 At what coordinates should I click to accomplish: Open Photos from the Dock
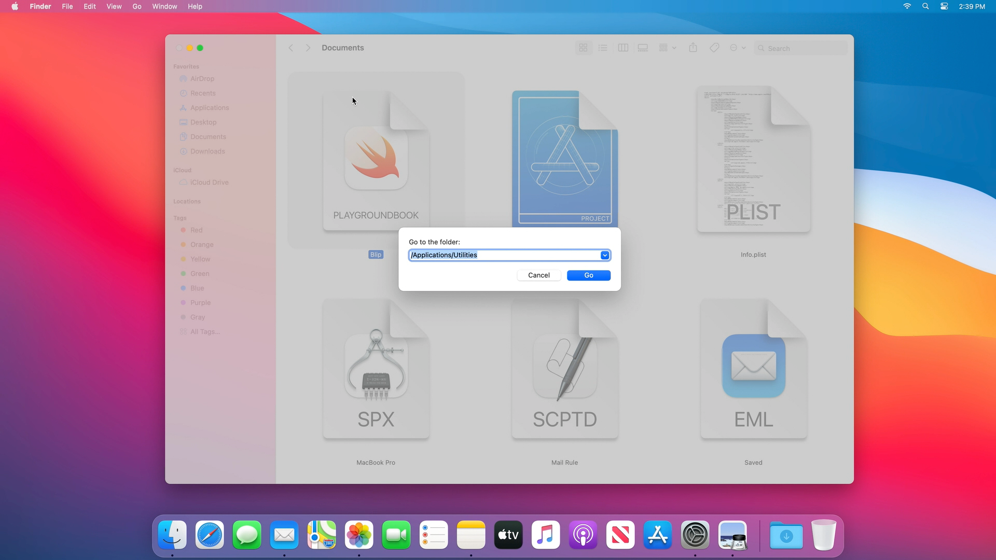[x=359, y=535]
